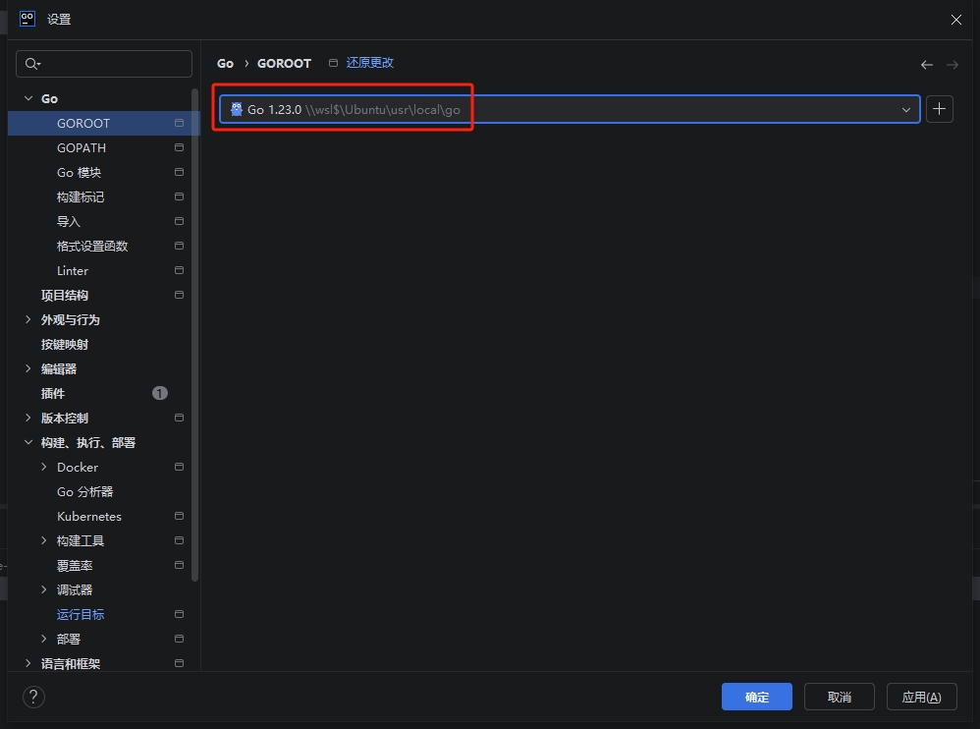This screenshot has height=729, width=980.
Task: Click the plugins update badge showing 1
Action: 160,393
